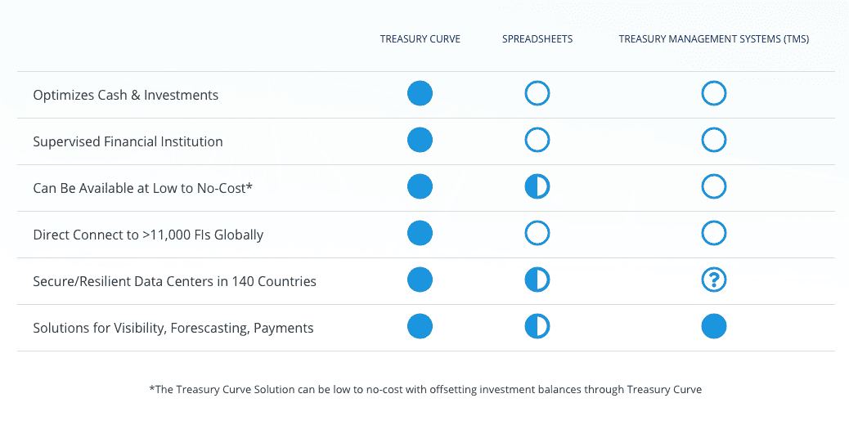The image size is (849, 443).
Task: Click Spreadsheets empty circle for Optimizes Cash row
Action: tap(537, 93)
